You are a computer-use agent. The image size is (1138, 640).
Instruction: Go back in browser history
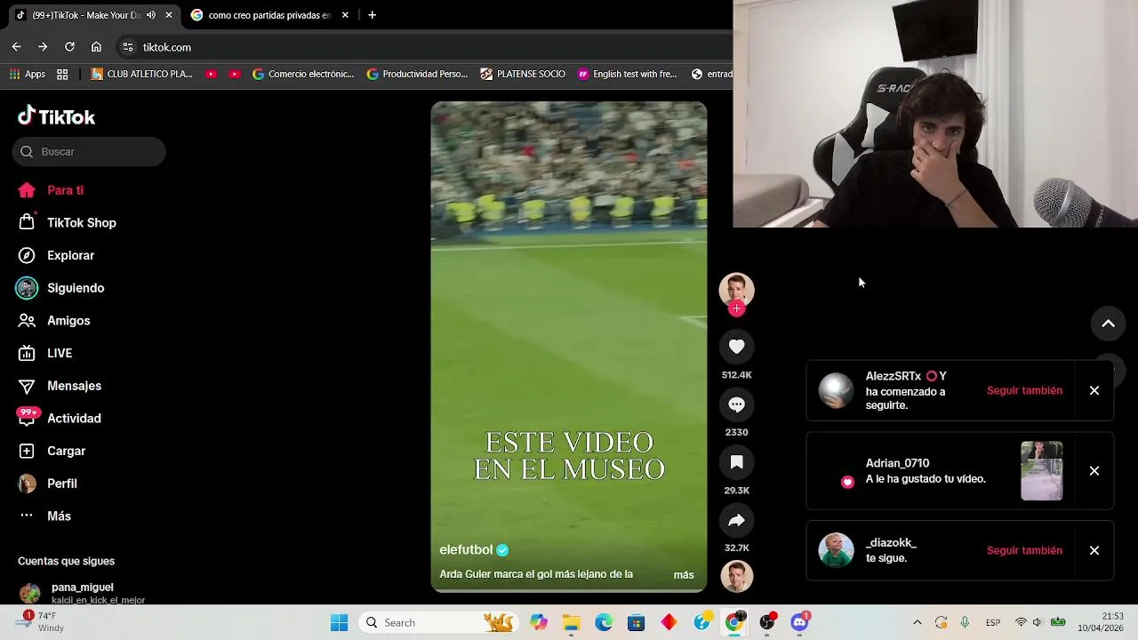click(16, 47)
